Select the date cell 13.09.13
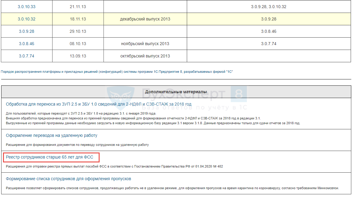This screenshot has width=354, height=197. [78, 56]
